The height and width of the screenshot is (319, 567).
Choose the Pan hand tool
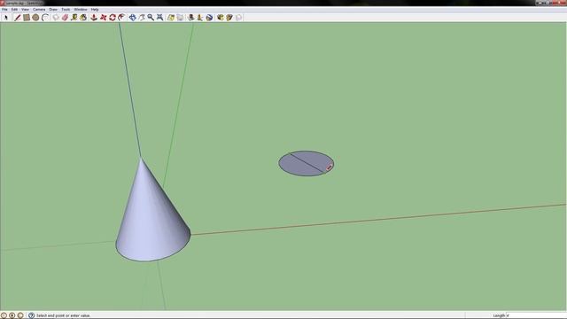(142, 18)
